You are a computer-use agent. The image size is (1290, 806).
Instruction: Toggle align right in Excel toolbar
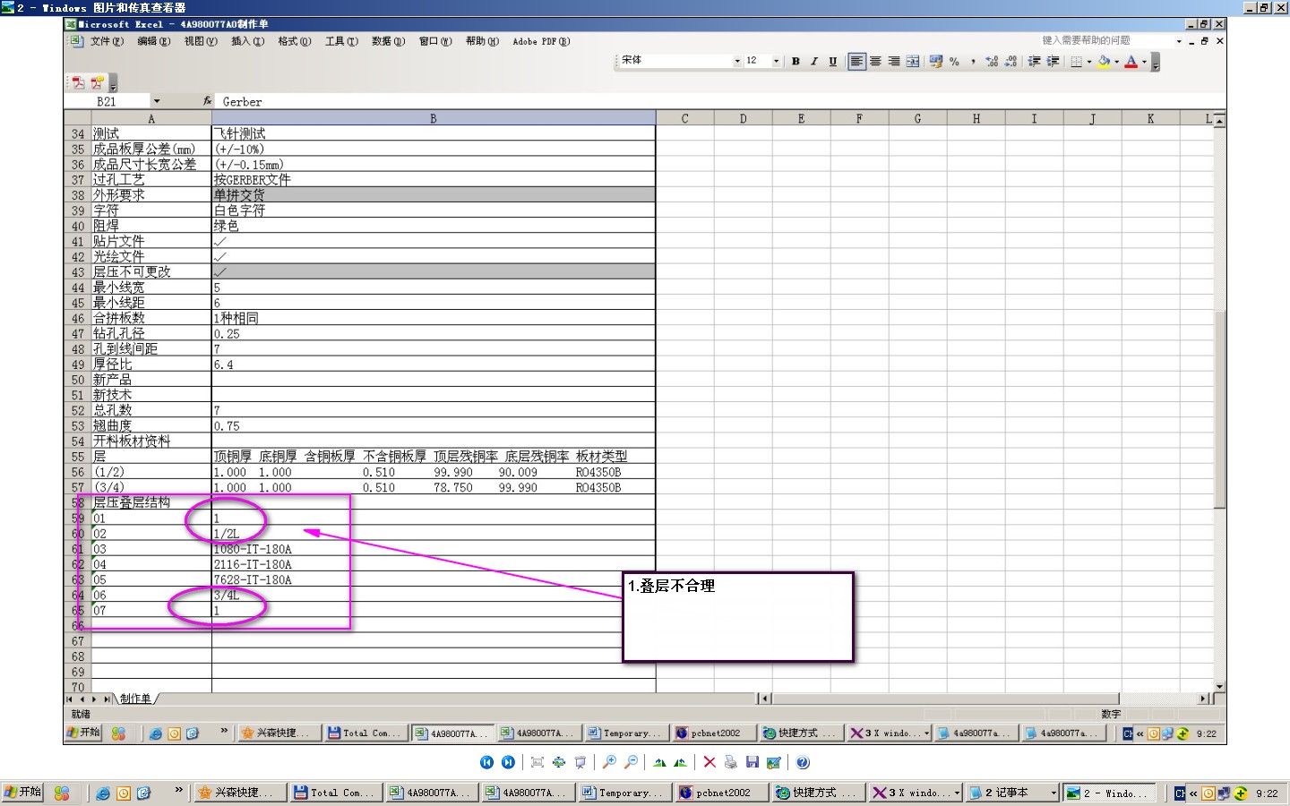click(x=894, y=61)
